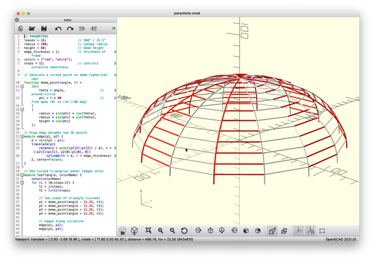Viewport: 374px width, 261px height.
Task: Collapse the for loop fold at line 32
Action: [22, 183]
